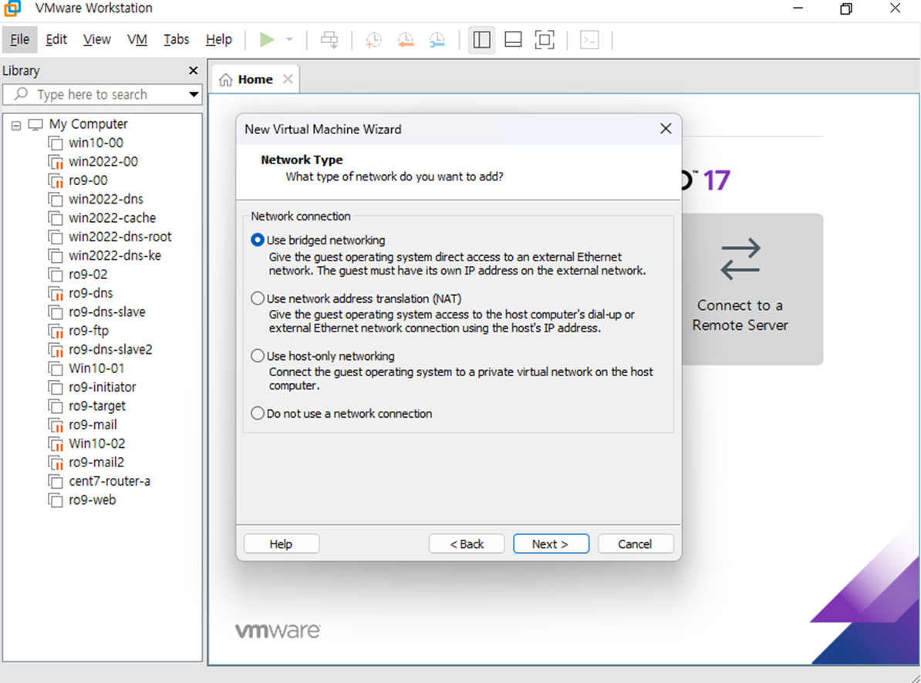Select My Computer in the Library tree
921x683 pixels.
click(88, 124)
